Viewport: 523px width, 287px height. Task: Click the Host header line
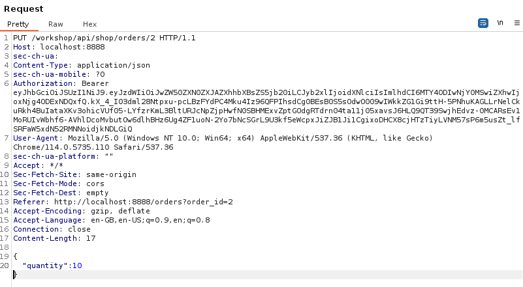click(x=59, y=47)
